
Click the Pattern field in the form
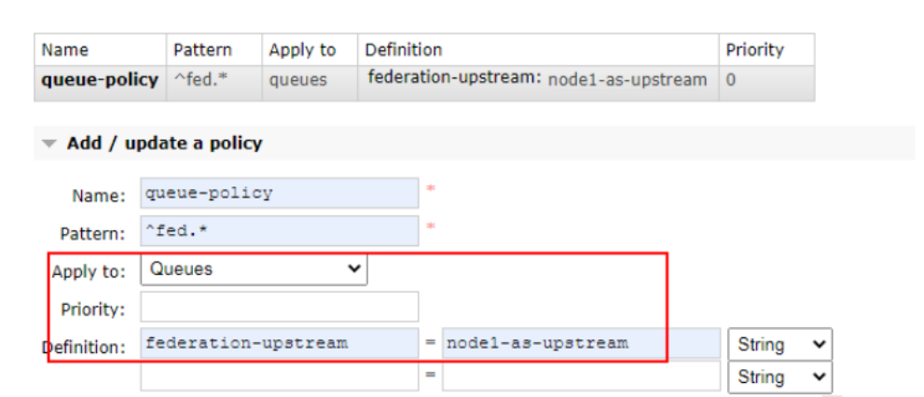[279, 230]
